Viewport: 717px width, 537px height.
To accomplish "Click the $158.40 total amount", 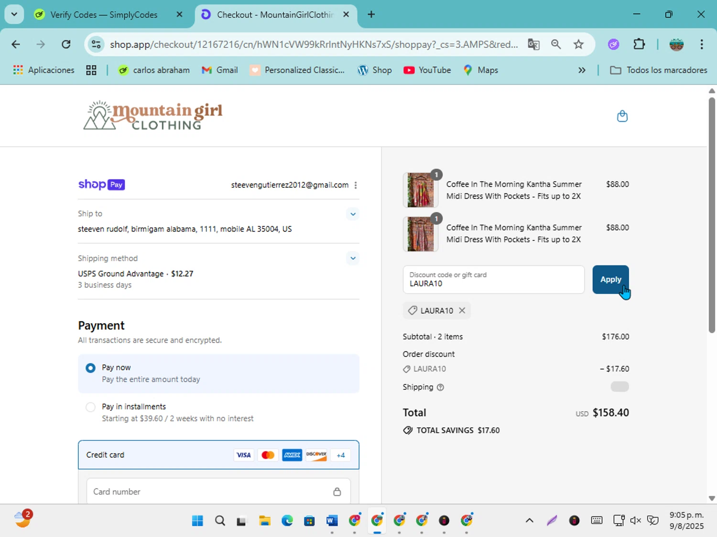I will coord(611,412).
